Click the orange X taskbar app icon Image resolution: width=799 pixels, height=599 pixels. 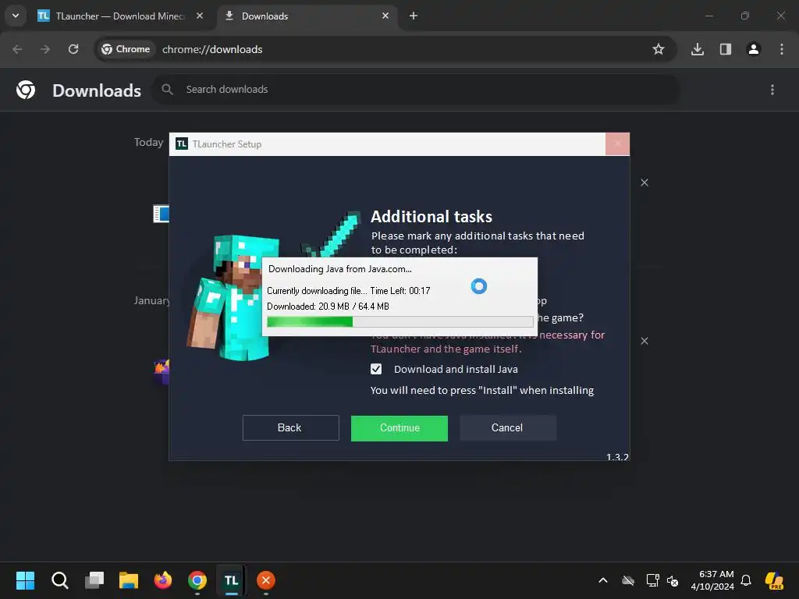tap(266, 580)
